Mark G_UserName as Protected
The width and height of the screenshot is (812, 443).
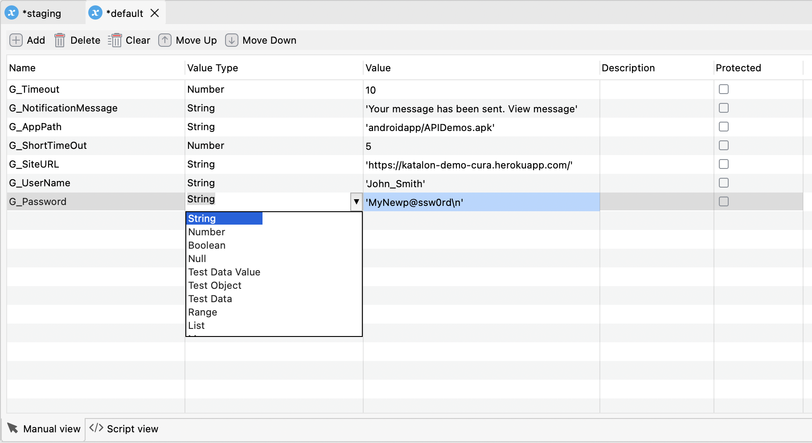click(724, 183)
